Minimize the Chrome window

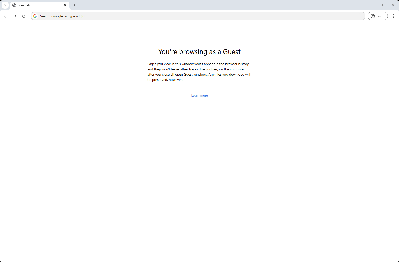[x=370, y=5]
